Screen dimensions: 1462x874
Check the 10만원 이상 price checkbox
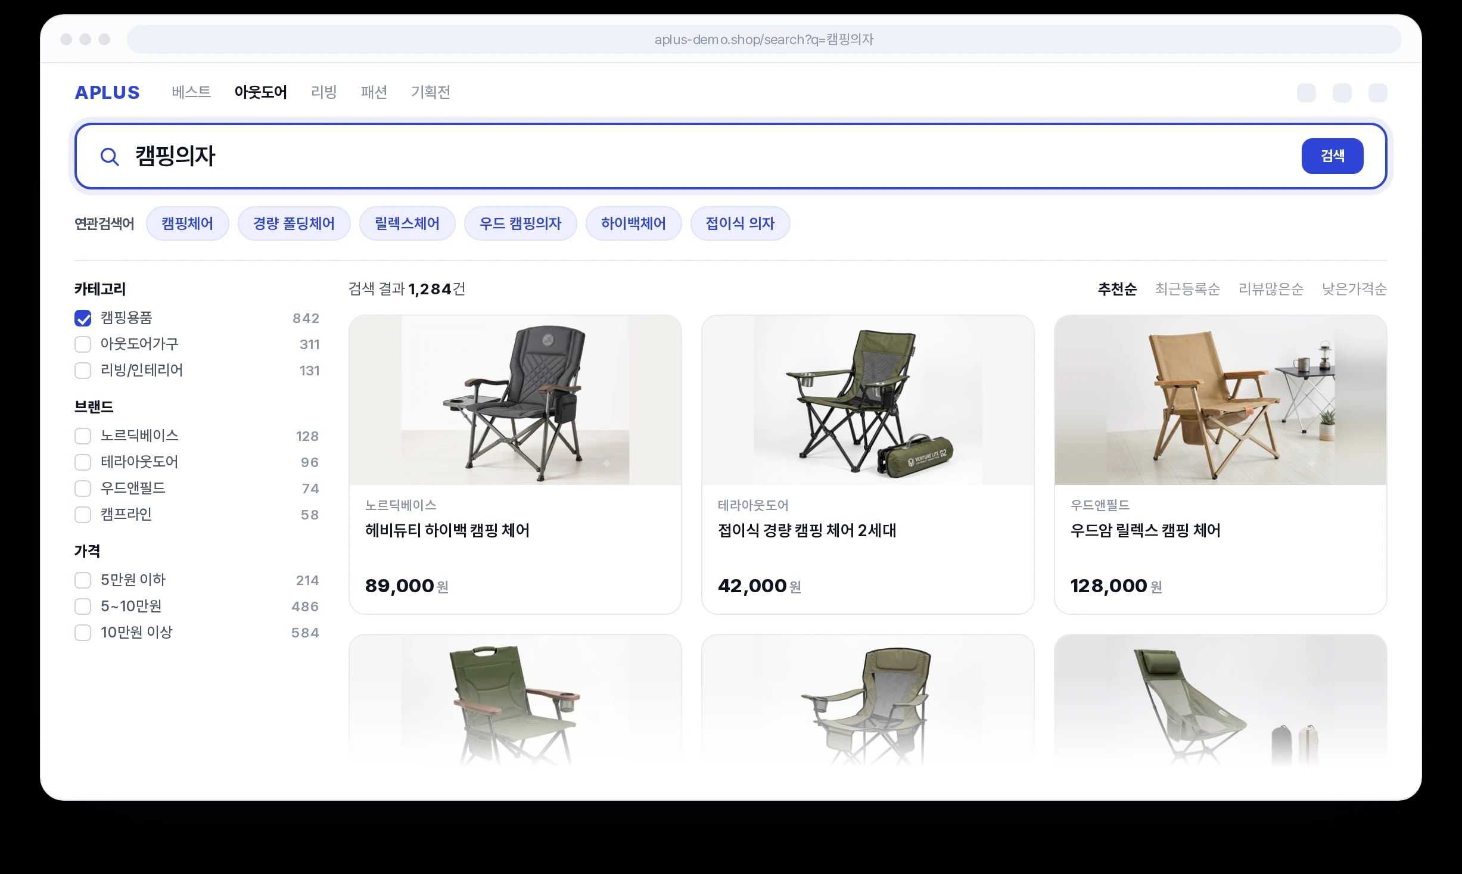coord(83,633)
